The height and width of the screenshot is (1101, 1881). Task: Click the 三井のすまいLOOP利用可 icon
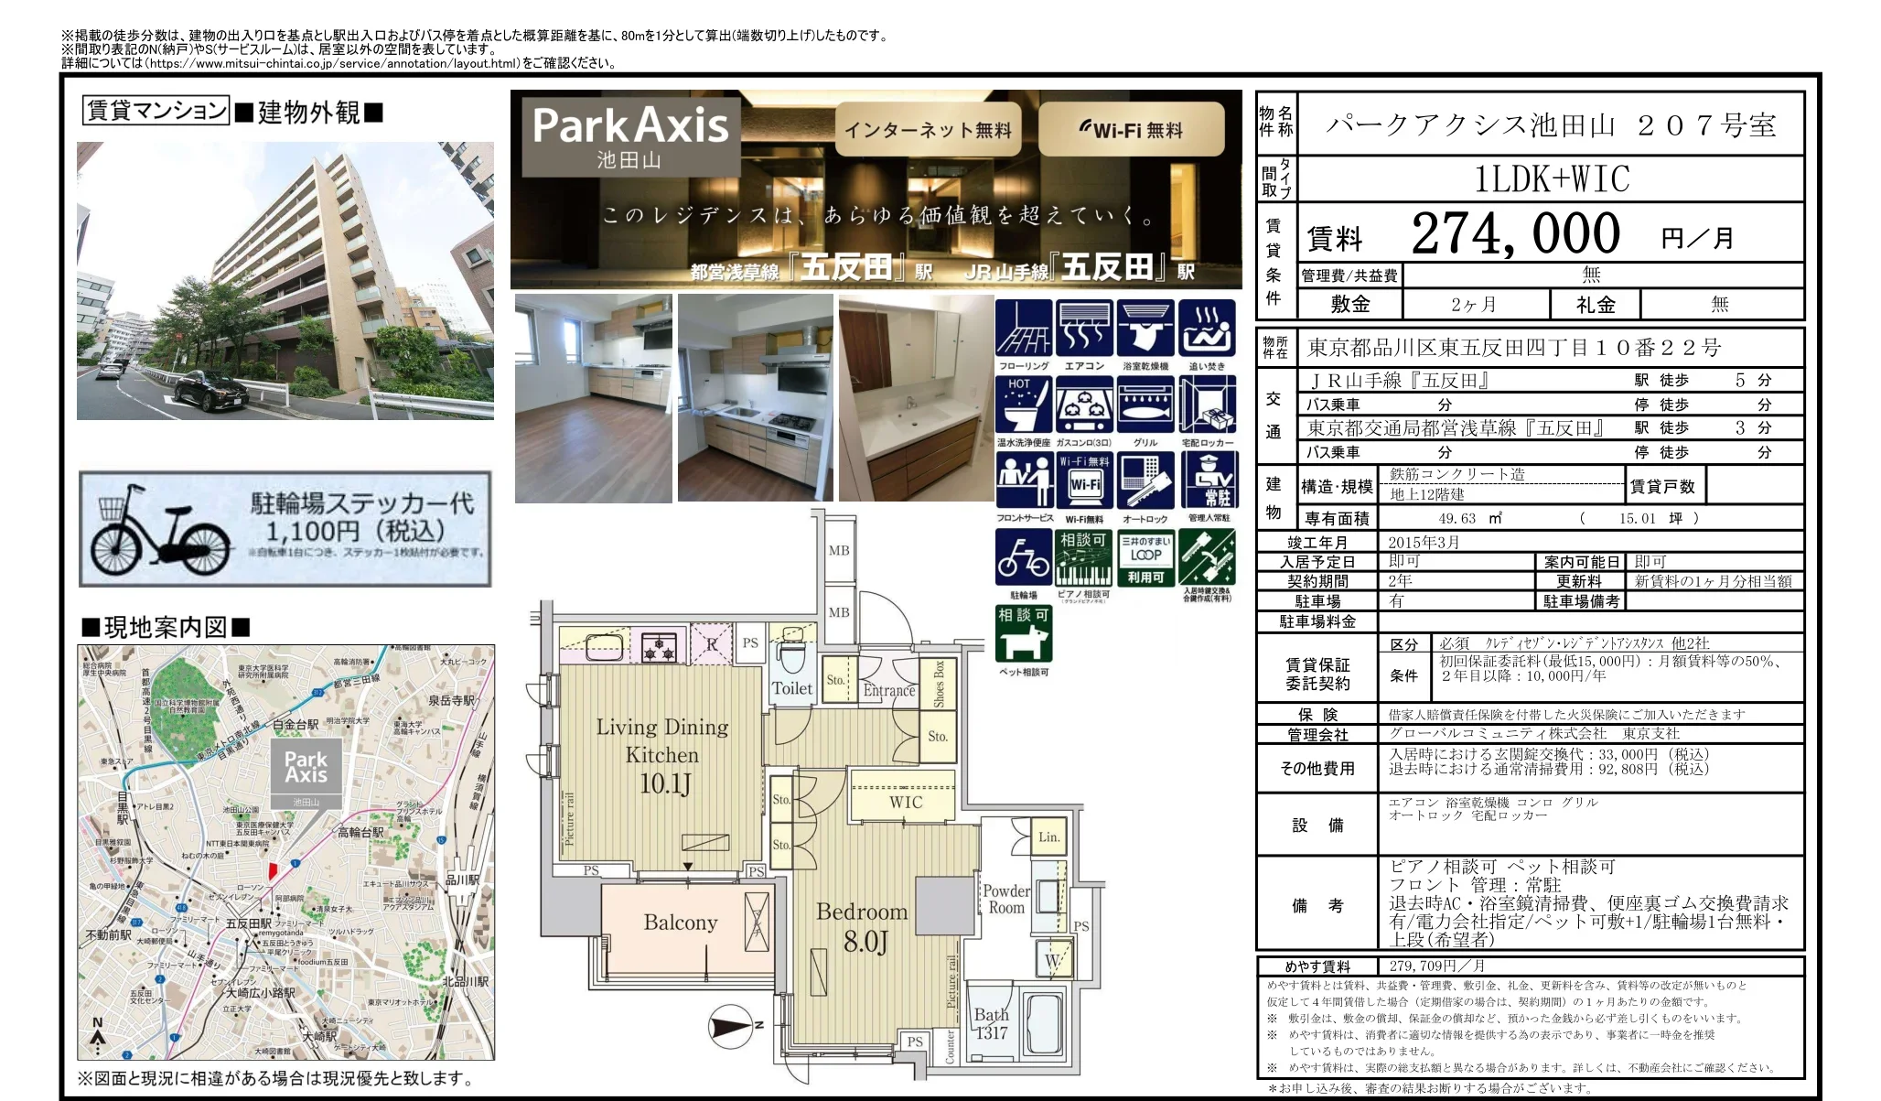pos(1145,557)
